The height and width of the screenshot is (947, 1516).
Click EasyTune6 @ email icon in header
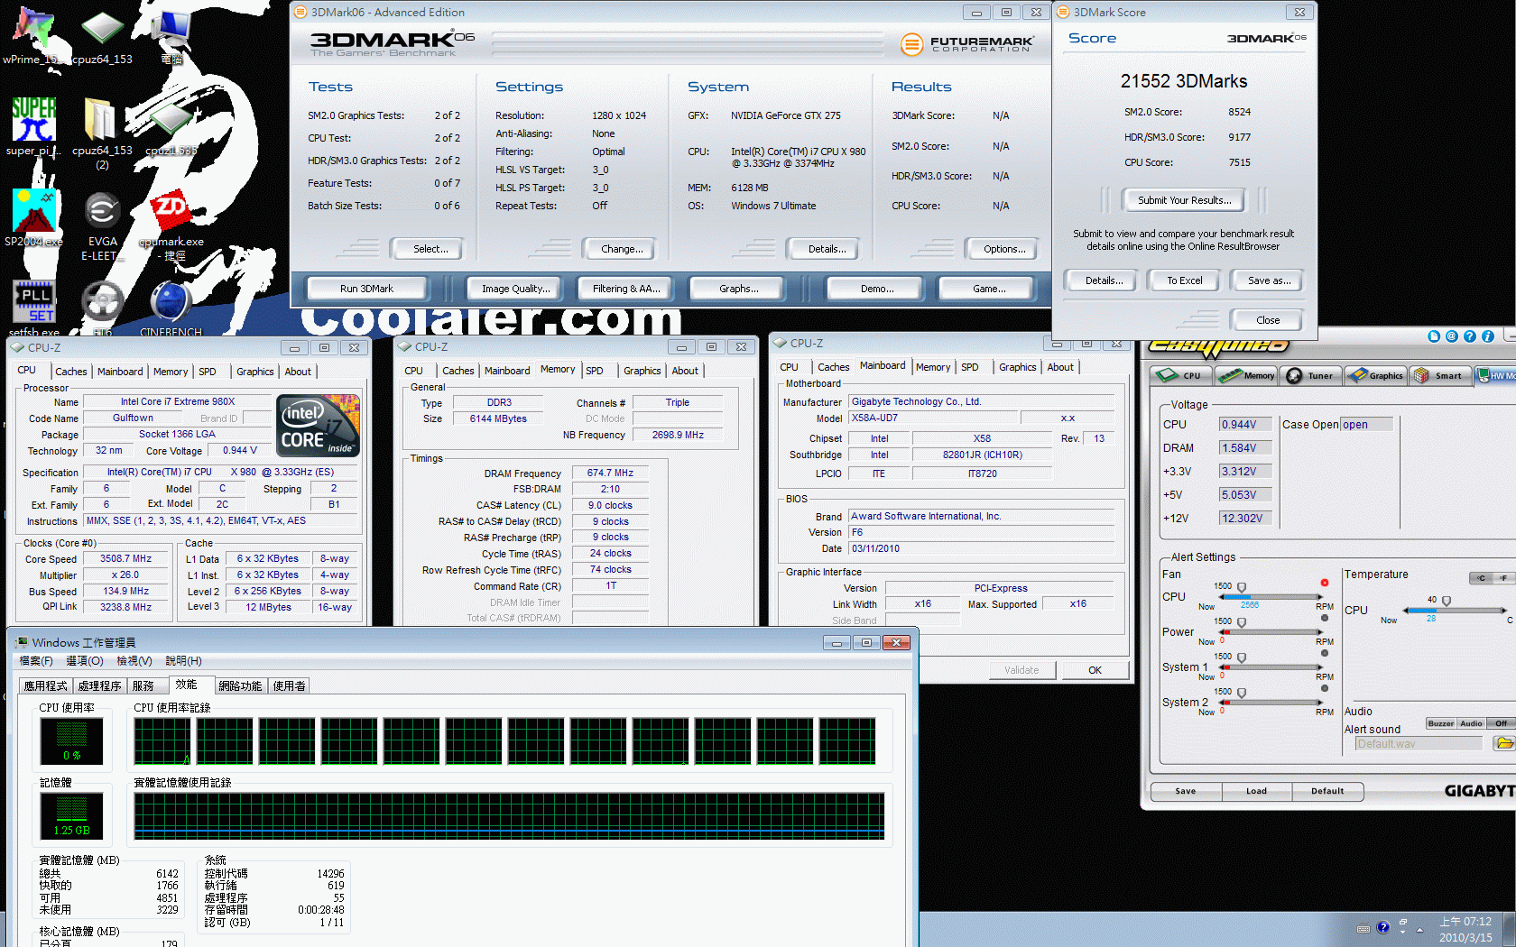point(1452,336)
